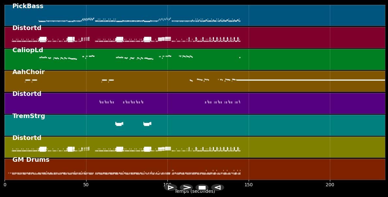Click the 200 seconds timeline label

[331, 185]
